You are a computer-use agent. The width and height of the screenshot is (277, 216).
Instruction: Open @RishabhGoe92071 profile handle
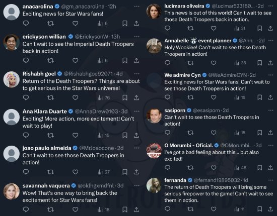click(88, 74)
